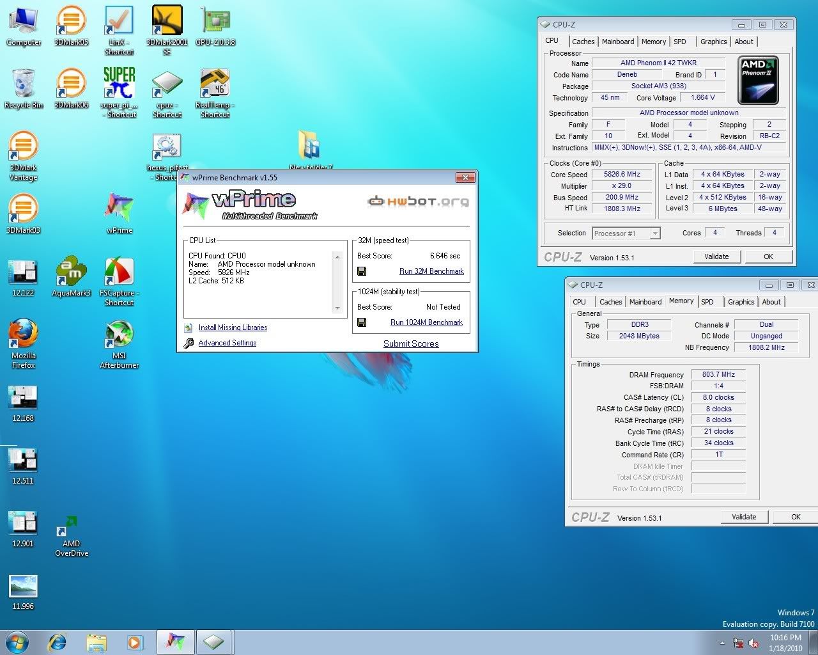This screenshot has width=818, height=655.
Task: Show hidden system tray icons
Action: coord(722,643)
